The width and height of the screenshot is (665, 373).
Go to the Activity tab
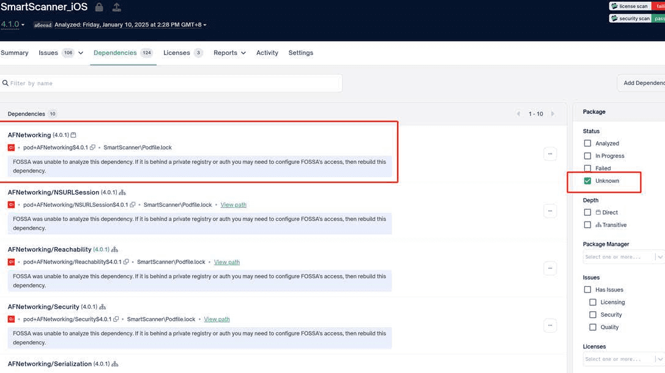[x=267, y=53]
